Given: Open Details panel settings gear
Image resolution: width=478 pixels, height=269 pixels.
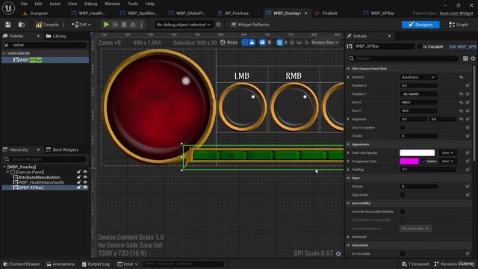Looking at the screenshot, I should [473, 58].
